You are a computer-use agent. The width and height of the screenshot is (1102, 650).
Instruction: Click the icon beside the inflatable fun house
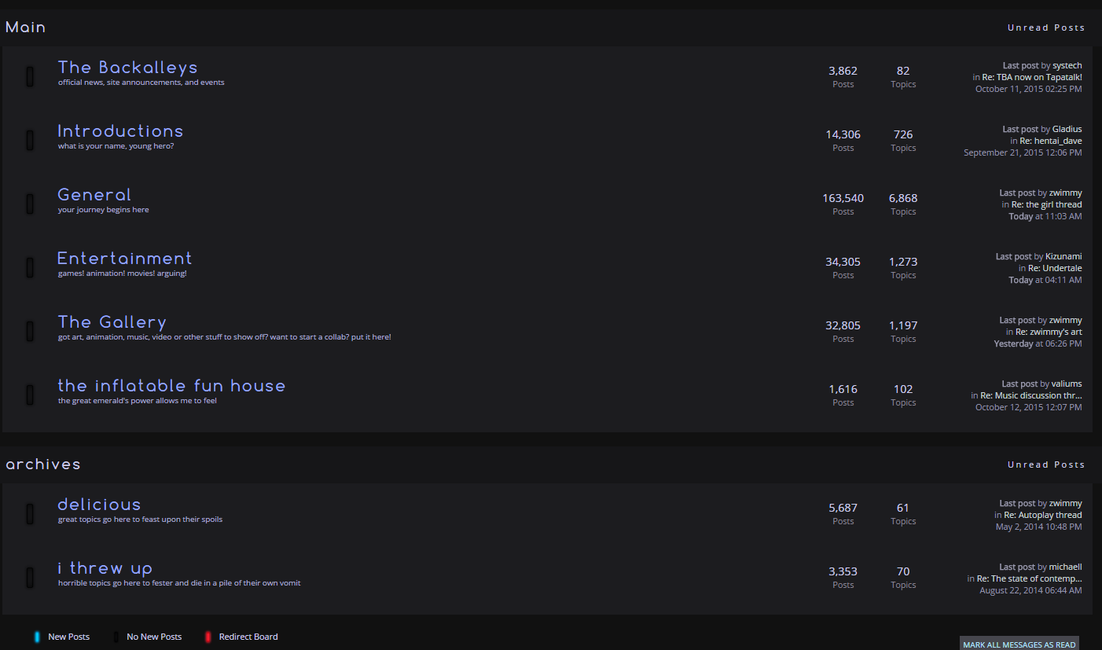30,395
